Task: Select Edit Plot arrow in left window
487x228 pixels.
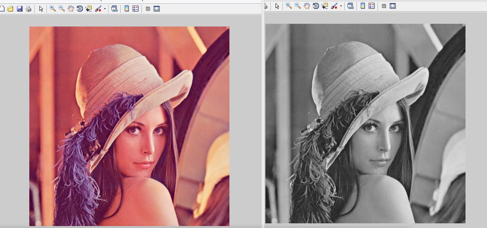Action: (x=41, y=9)
